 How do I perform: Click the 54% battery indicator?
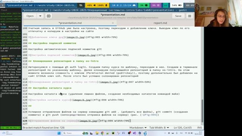click(x=177, y=5)
